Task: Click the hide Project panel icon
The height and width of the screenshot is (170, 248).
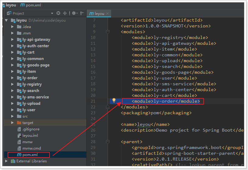Action: pos(82,13)
